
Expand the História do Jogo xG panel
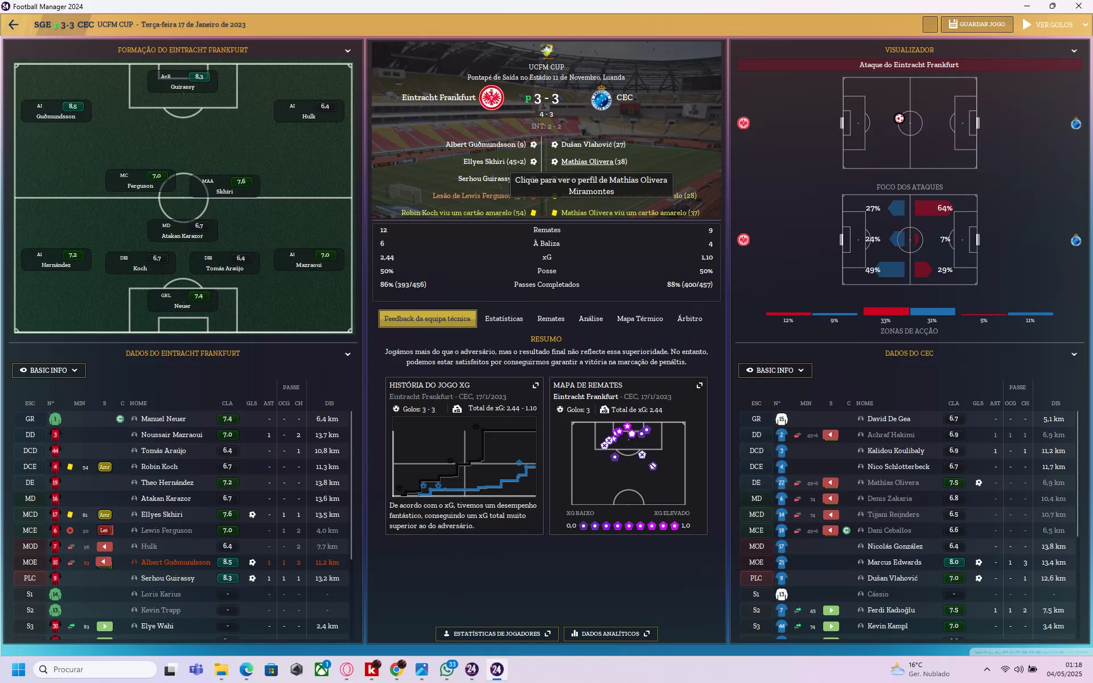tap(536, 385)
